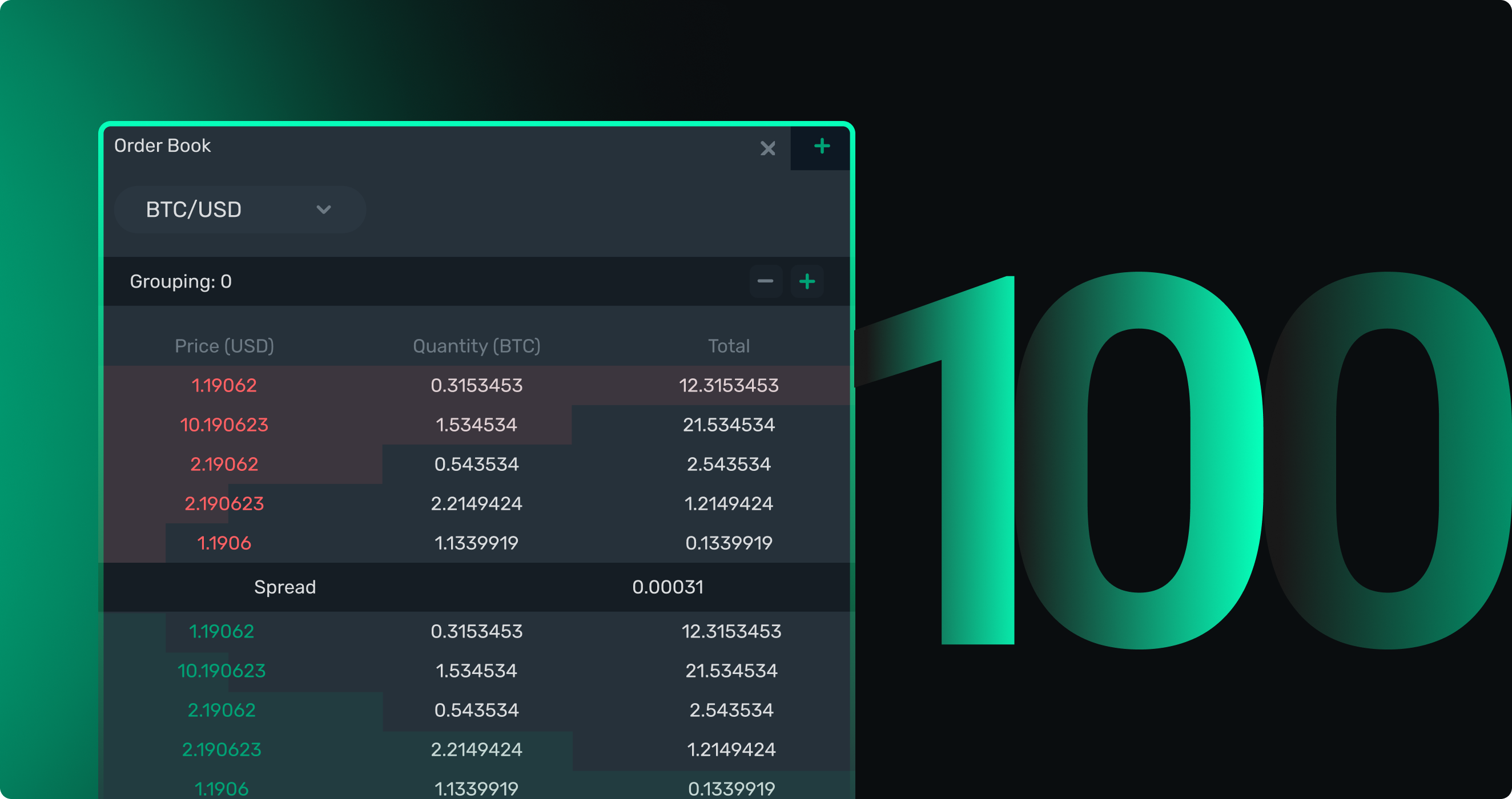Image resolution: width=1512 pixels, height=799 pixels.
Task: Increase grouping using the plus icon
Action: [x=806, y=281]
